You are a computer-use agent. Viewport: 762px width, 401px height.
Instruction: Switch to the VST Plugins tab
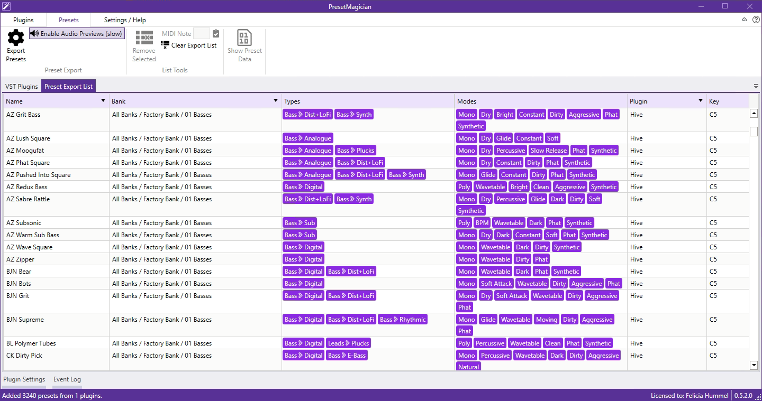point(22,87)
